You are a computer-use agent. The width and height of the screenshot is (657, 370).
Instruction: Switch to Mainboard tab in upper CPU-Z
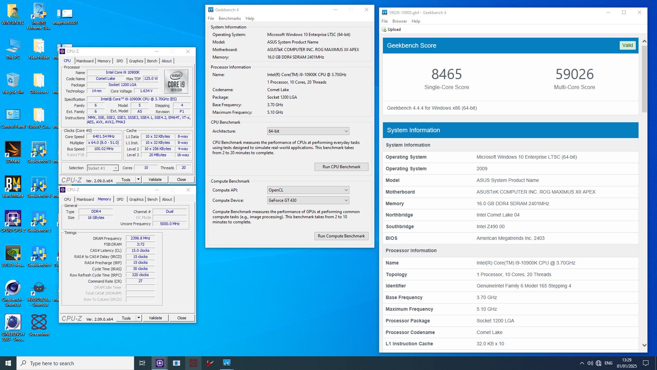(x=85, y=61)
